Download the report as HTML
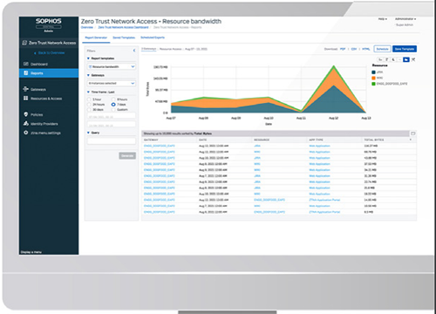The height and width of the screenshot is (314, 436). pos(366,49)
